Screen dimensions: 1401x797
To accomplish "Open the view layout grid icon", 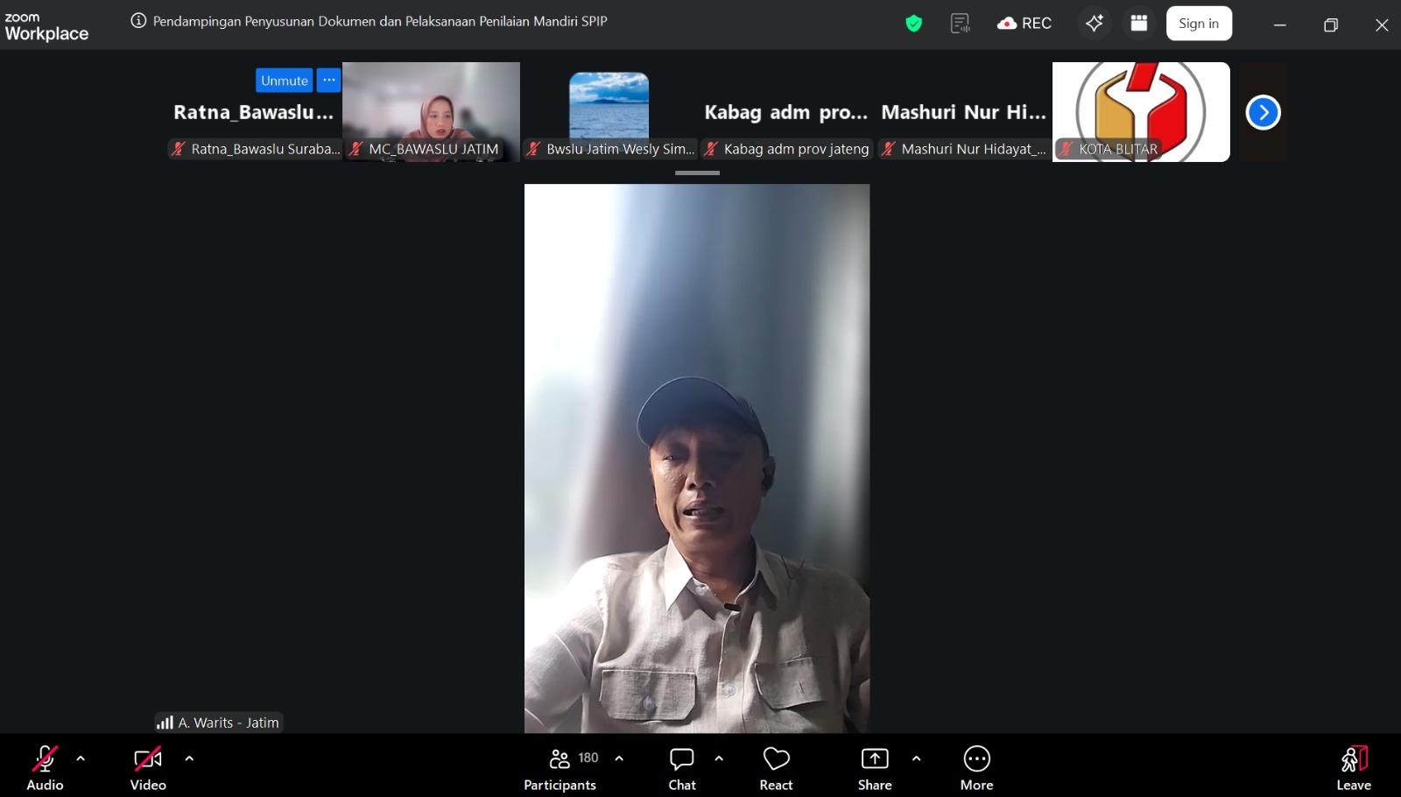I will coord(1139,24).
